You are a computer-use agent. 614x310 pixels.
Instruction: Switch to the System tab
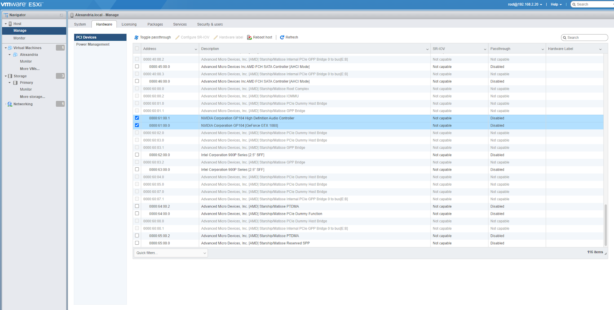(80, 24)
